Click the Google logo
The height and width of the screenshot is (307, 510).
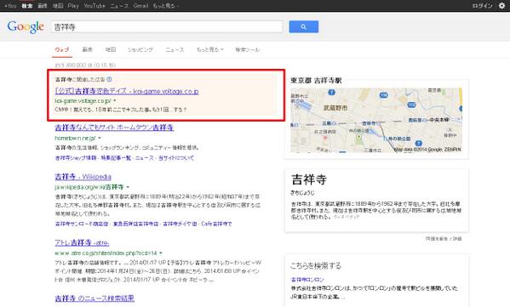(x=26, y=27)
